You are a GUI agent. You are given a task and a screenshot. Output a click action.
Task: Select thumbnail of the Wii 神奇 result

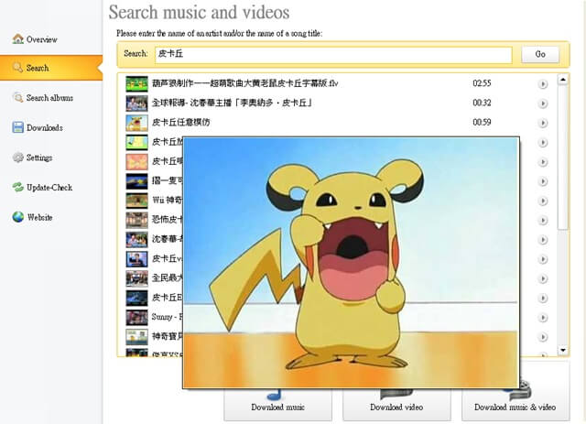(136, 201)
